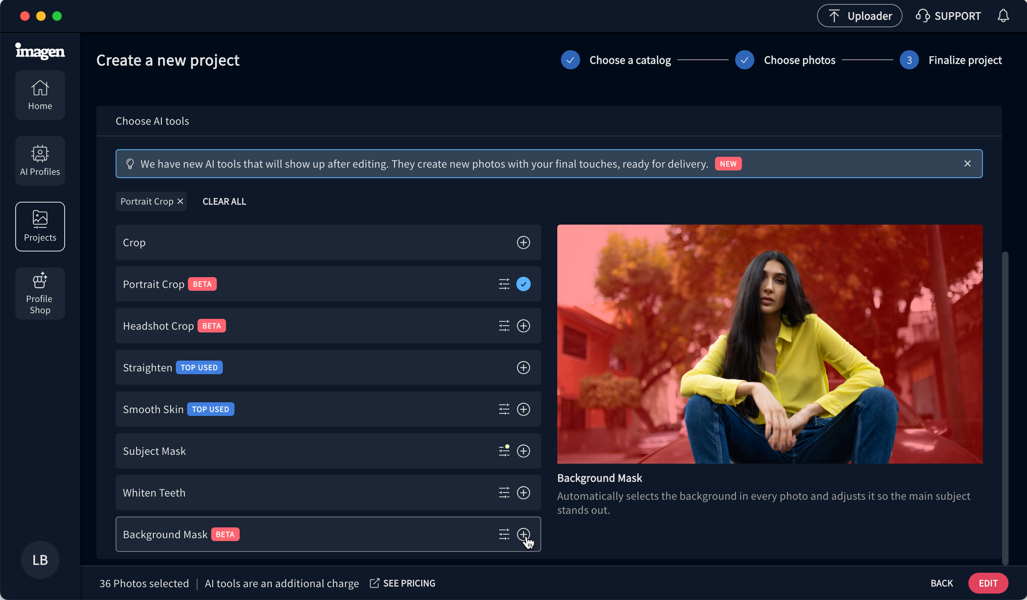Open Support via the headset icon

(923, 16)
